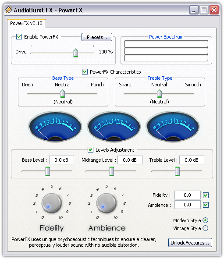This screenshot has width=224, height=259.
Task: Click the Deep label in Bass Type
Action: pos(28,85)
